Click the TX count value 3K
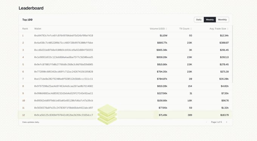Image resolution: width=257 pixels, height=141 pixels. pos(190,50)
